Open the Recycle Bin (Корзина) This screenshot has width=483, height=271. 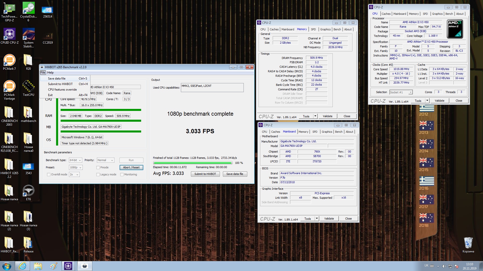point(468,245)
